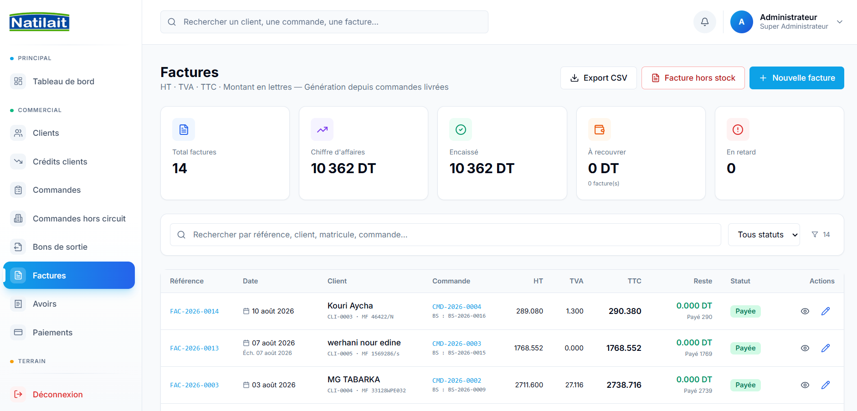
Task: Open Tableau de bord in sidebar
Action: point(69,82)
